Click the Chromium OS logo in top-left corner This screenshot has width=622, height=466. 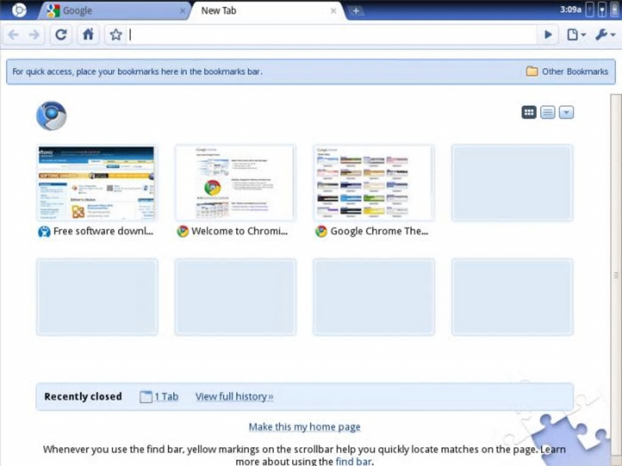pyautogui.click(x=19, y=10)
